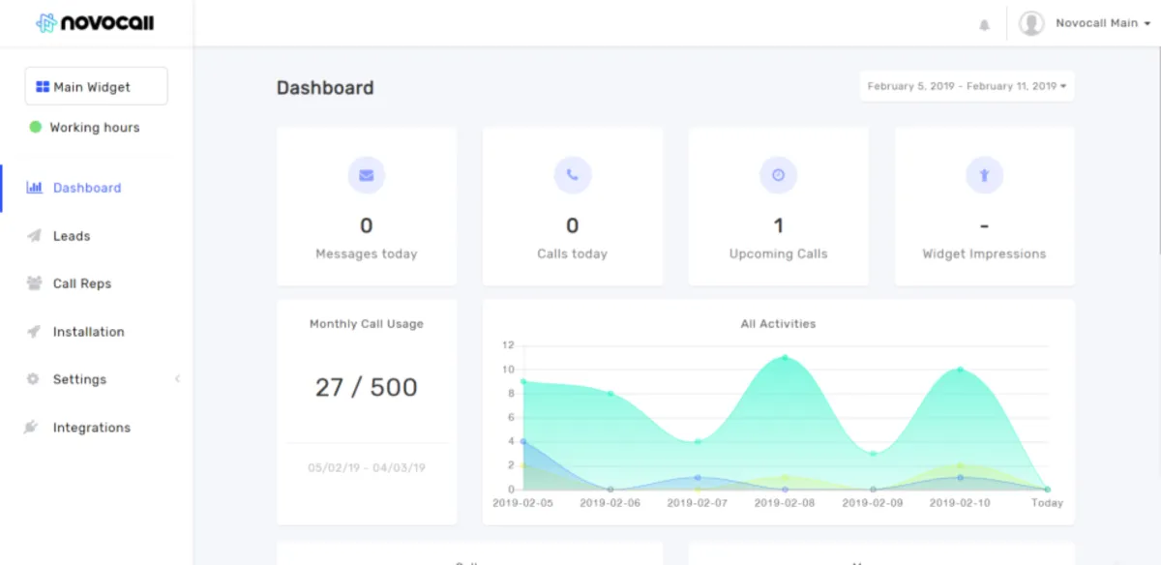Viewport: 1161px width, 565px height.
Task: Open the Novocall Main account menu
Action: click(1103, 23)
